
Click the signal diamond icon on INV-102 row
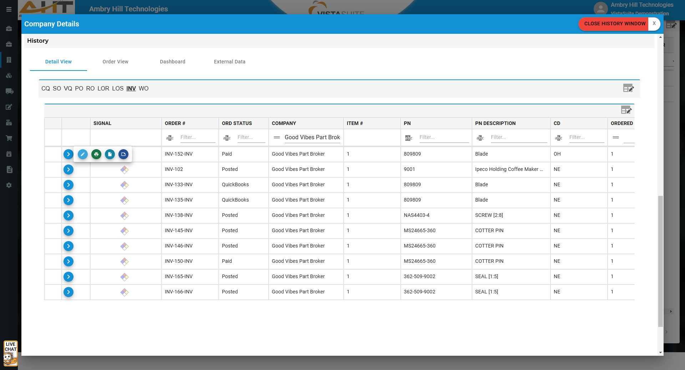124,170
